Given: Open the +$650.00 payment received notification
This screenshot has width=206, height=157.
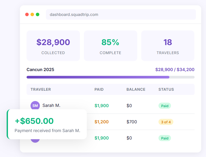Looking at the screenshot, I should (47, 124).
